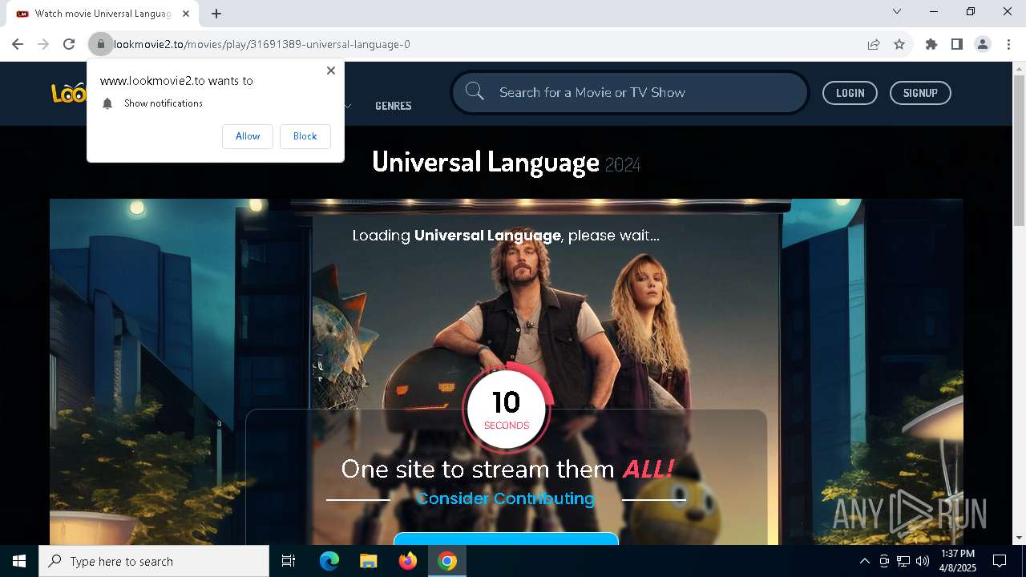
Task: Show hidden system tray icons
Action: (864, 561)
